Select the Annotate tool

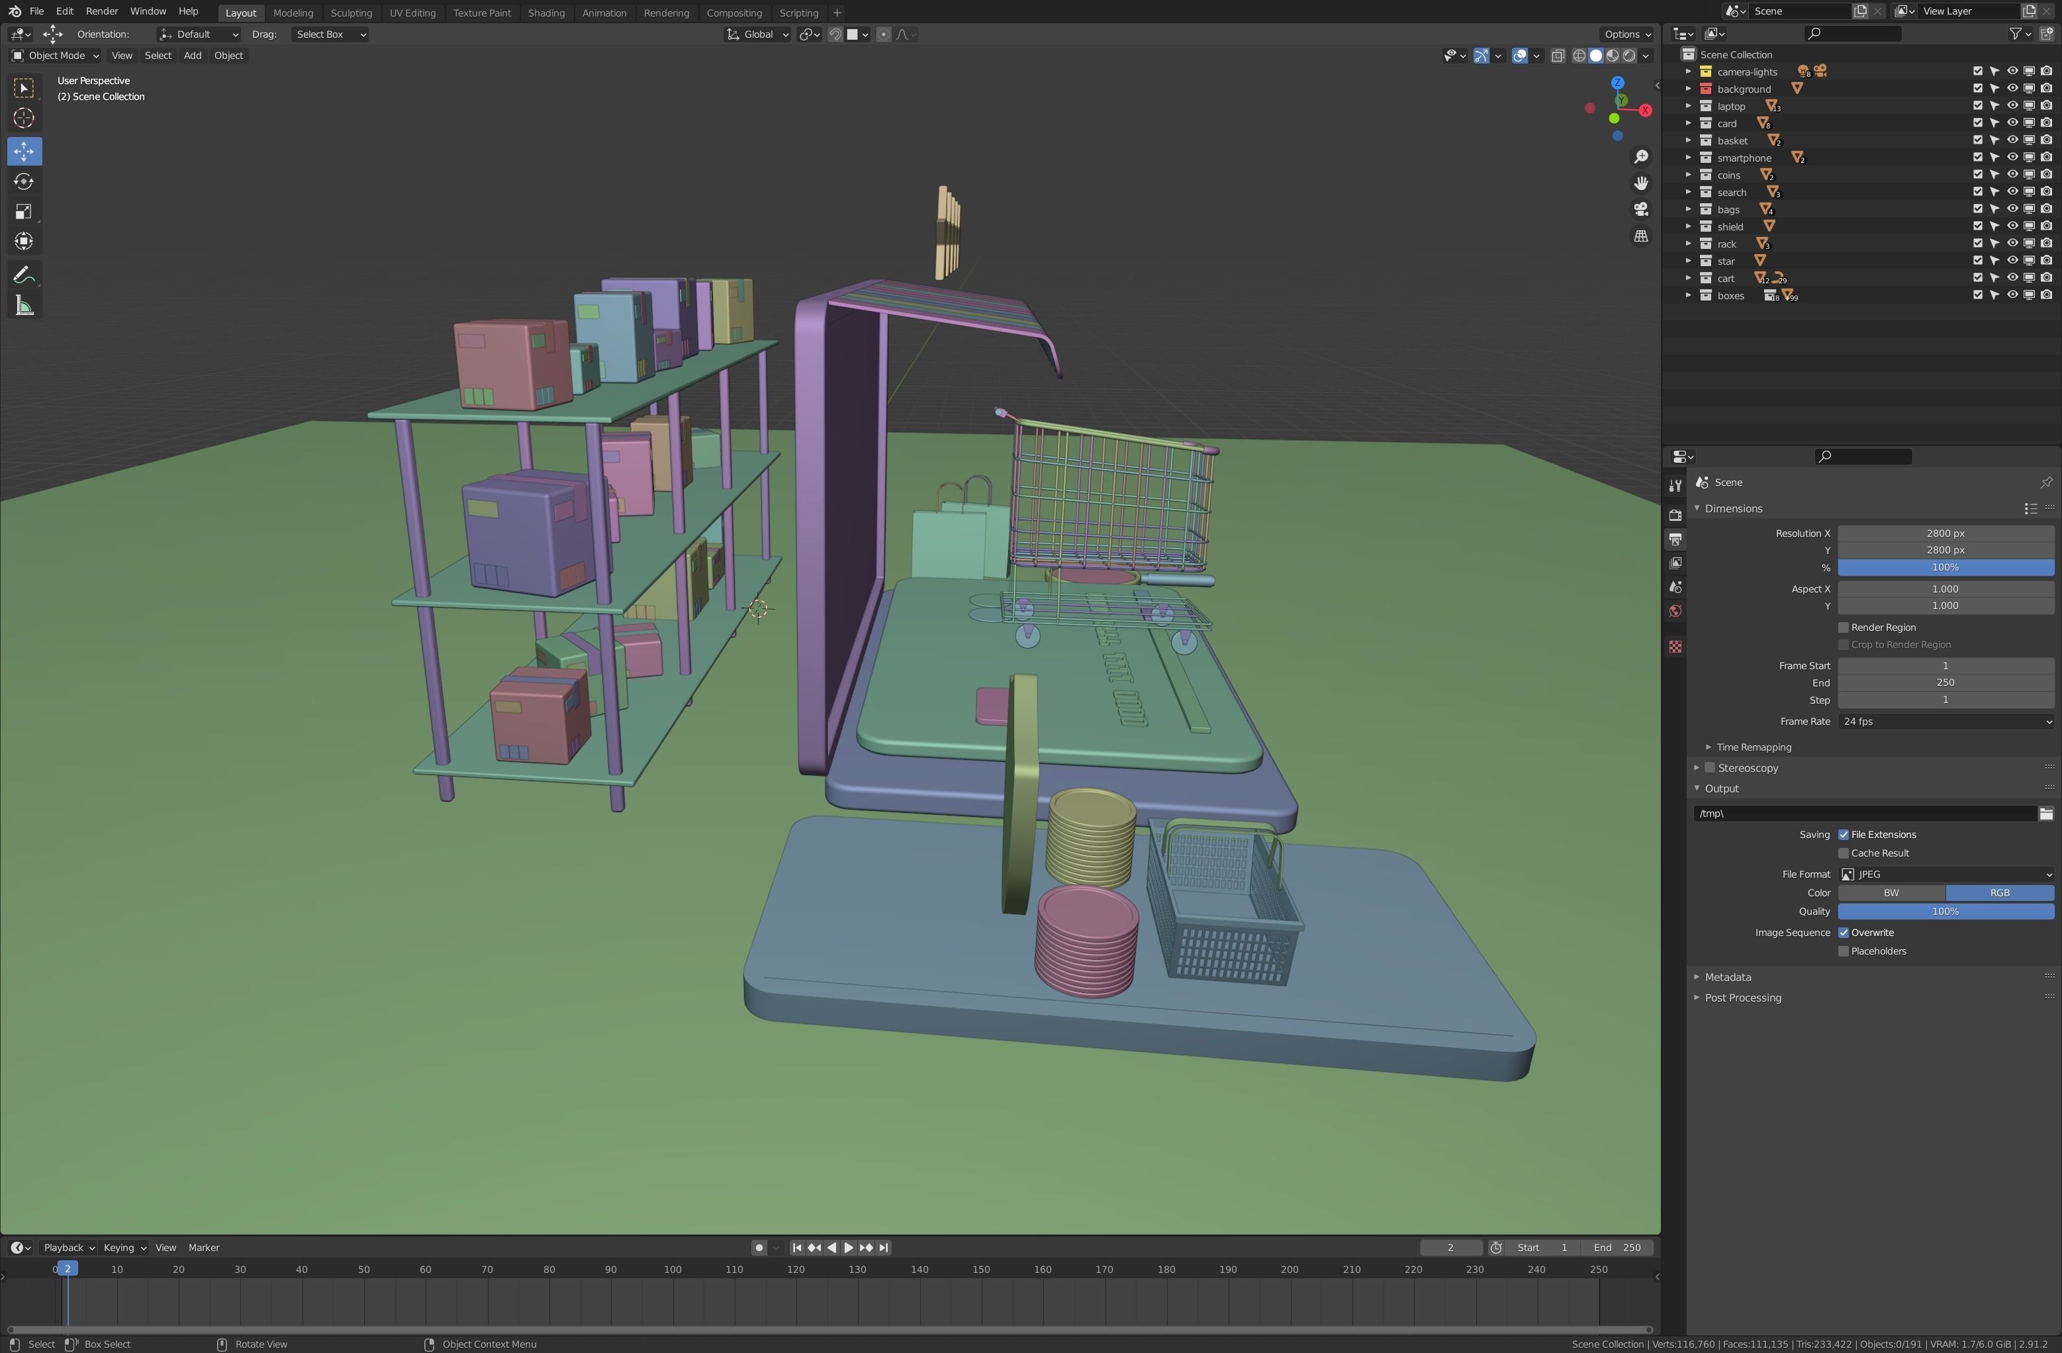(24, 275)
